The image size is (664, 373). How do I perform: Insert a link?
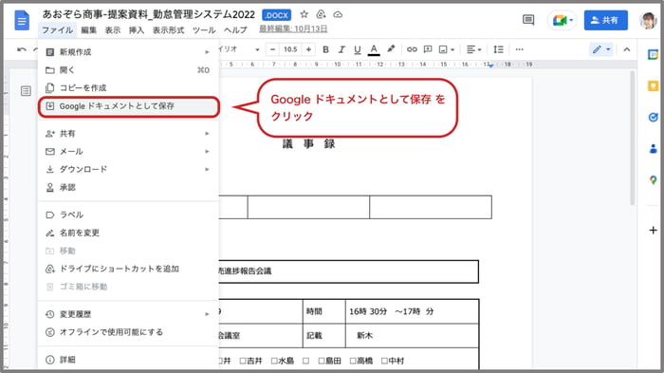[x=412, y=49]
